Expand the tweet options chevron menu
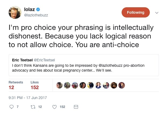 pos(157,13)
